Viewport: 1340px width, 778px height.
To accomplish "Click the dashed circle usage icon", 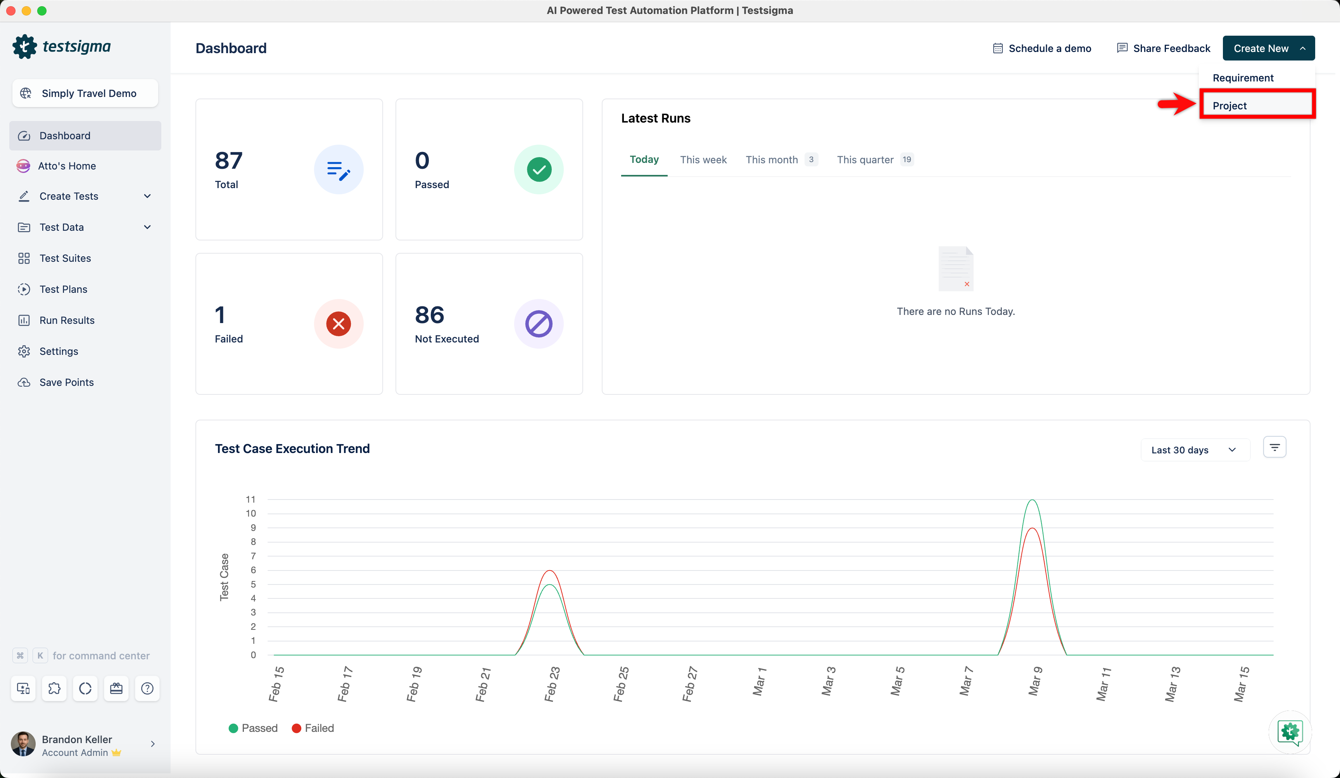I will click(x=85, y=688).
